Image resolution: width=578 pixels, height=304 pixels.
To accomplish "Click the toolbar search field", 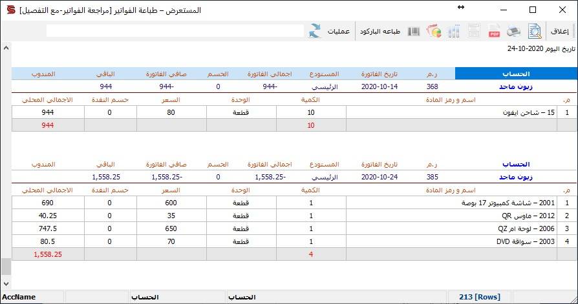I will click(175, 31).
